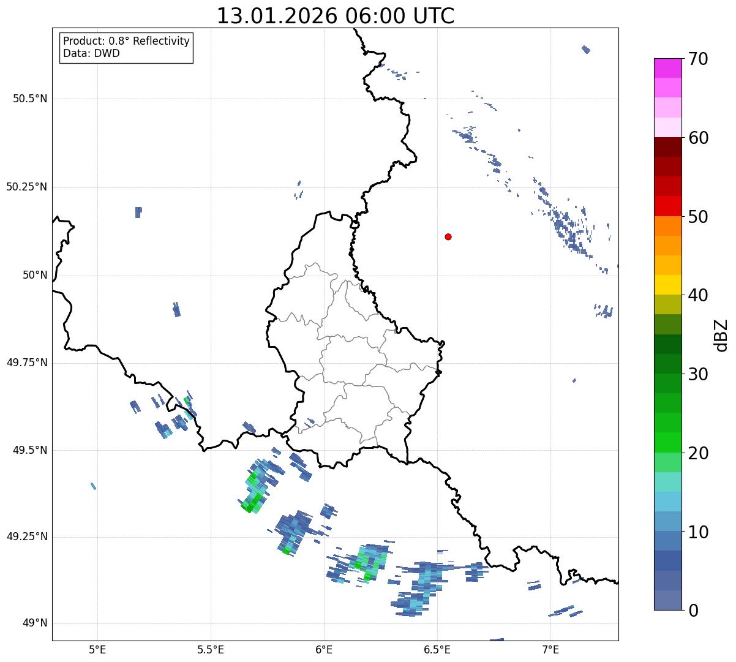Click the orange colorbar segment just under 50
Image resolution: width=736 pixels, height=662 pixels.
click(x=668, y=226)
